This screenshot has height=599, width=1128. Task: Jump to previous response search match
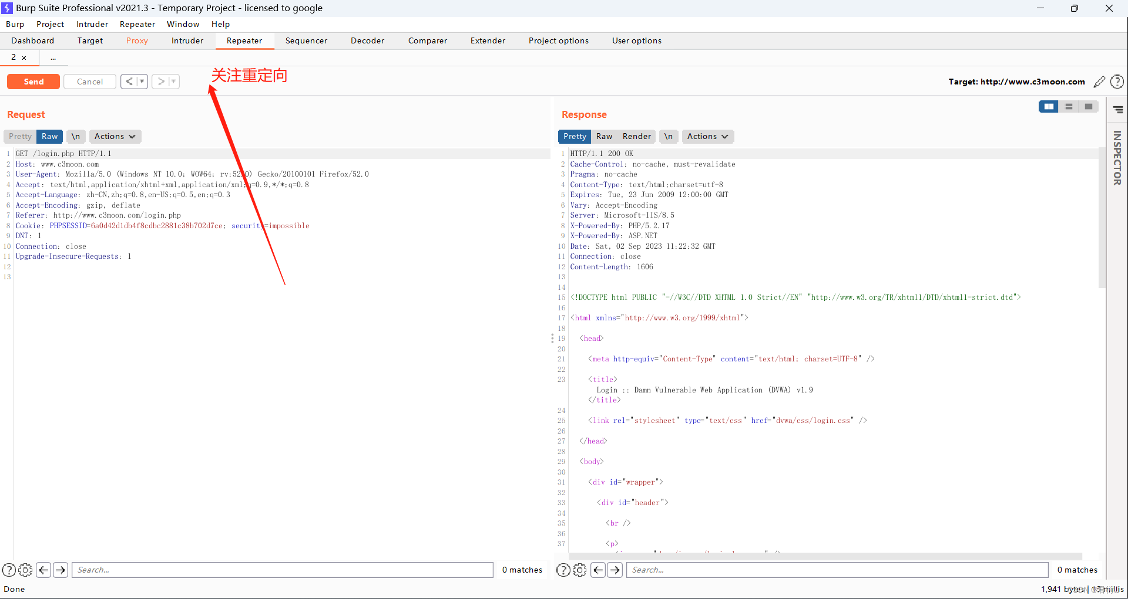click(598, 570)
